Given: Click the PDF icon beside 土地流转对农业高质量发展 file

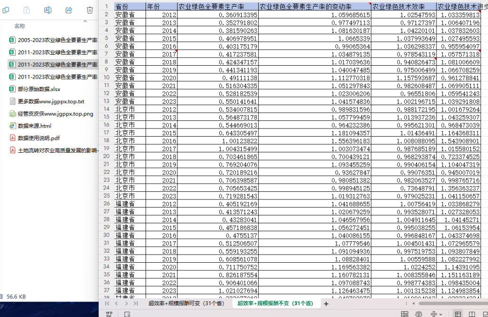Looking at the screenshot, I should (x=12, y=150).
